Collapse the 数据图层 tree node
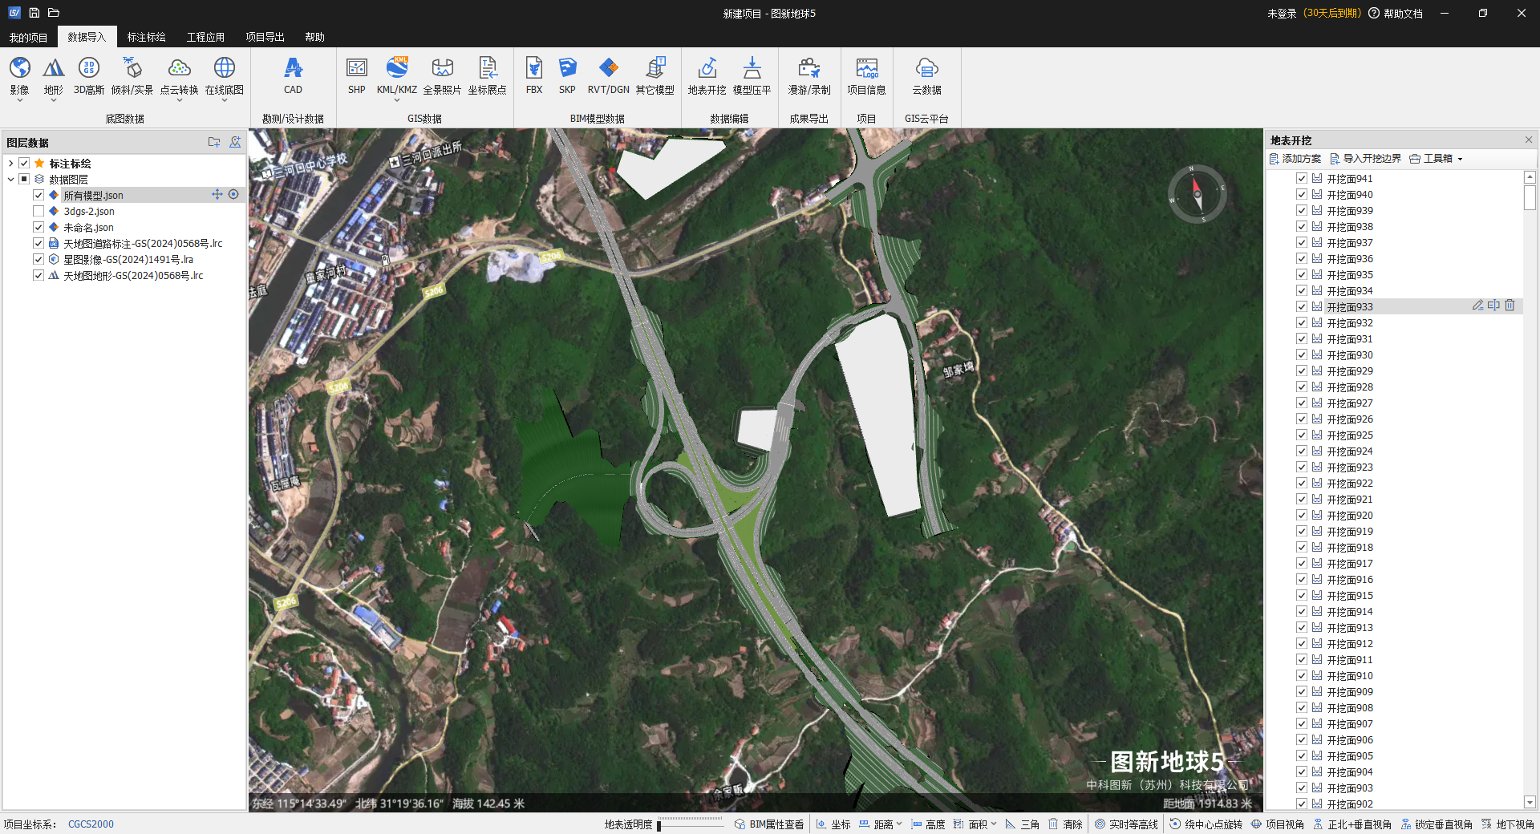 (x=10, y=180)
